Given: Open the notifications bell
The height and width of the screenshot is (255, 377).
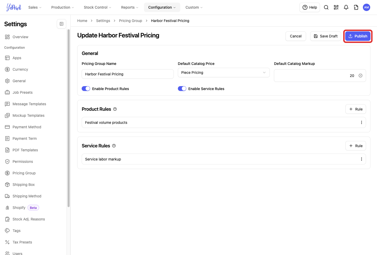Looking at the screenshot, I should point(346,7).
